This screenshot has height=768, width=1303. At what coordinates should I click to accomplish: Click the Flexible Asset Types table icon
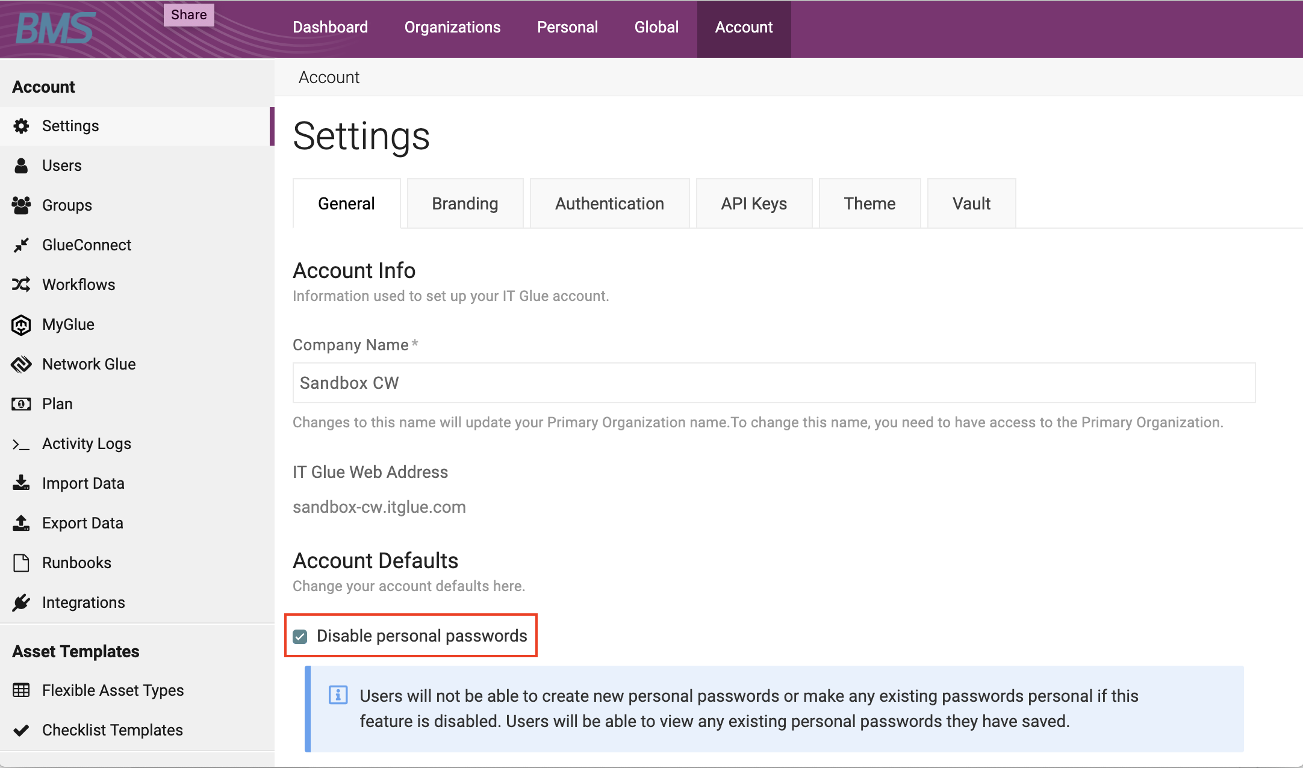pyautogui.click(x=21, y=690)
